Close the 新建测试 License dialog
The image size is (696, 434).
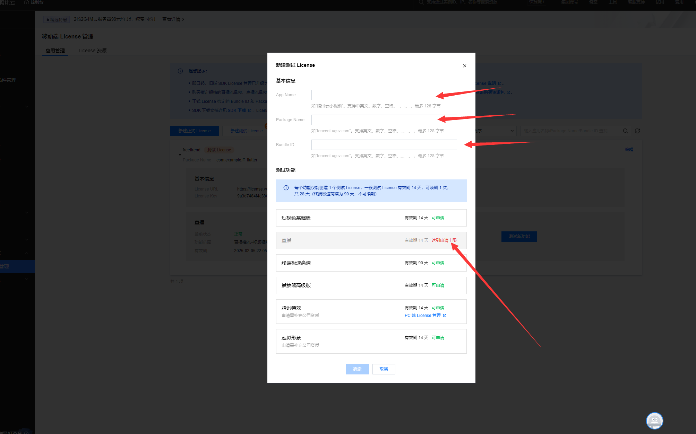(464, 66)
